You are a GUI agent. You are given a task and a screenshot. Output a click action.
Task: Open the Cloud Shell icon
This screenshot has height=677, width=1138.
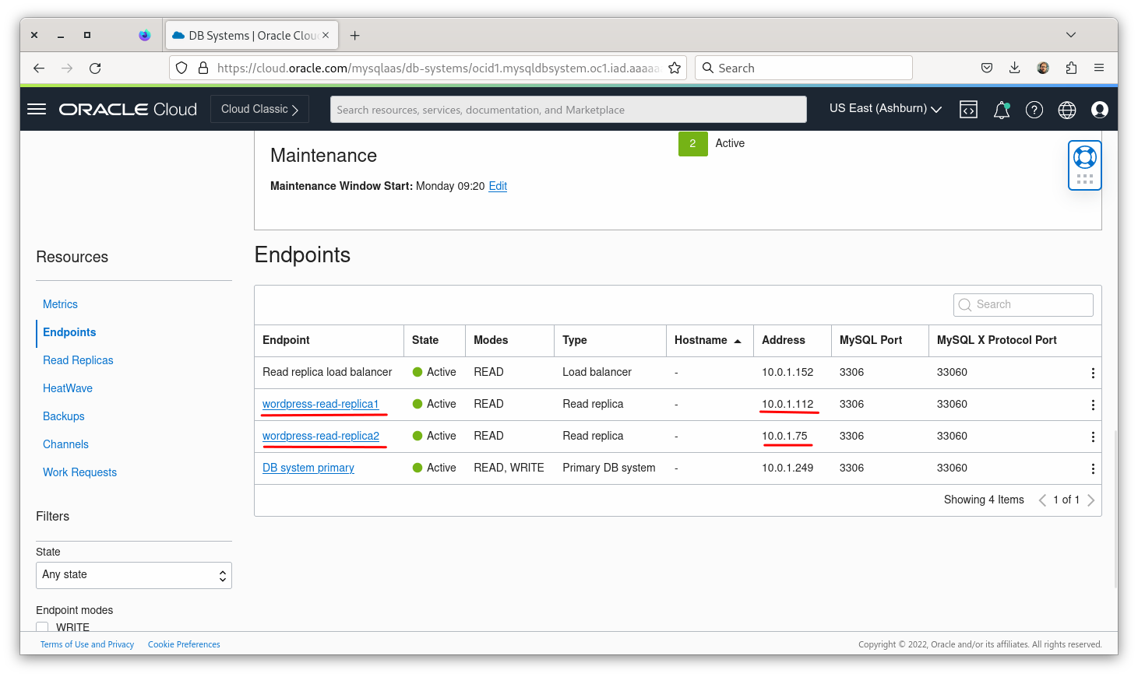[x=968, y=110]
